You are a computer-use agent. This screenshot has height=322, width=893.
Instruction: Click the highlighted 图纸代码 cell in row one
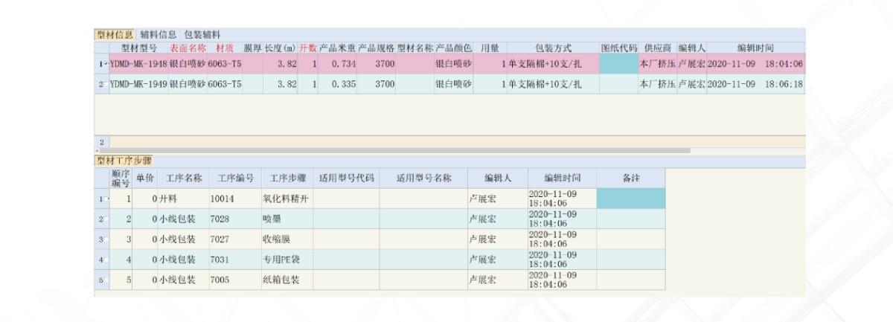618,65
